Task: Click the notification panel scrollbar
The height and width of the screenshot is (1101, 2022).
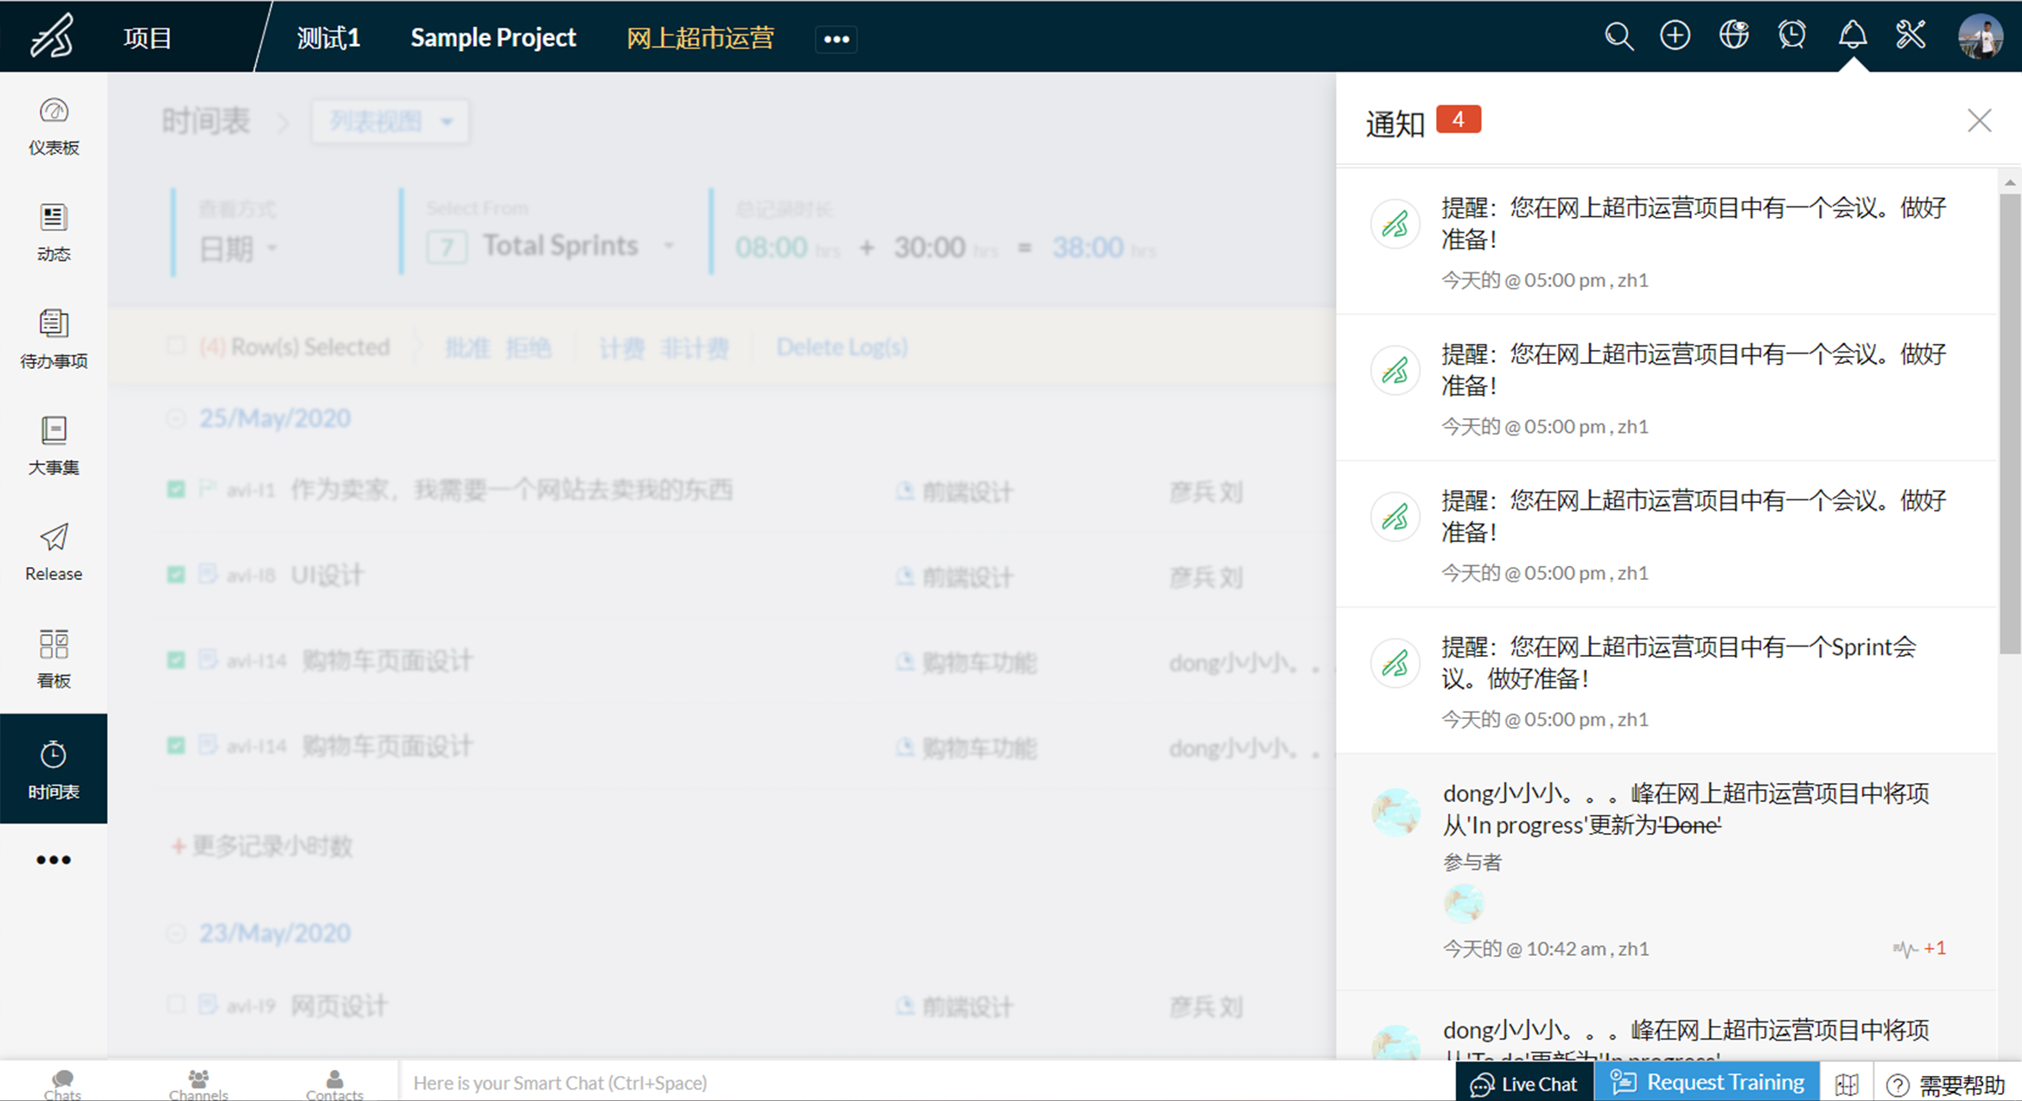Action: [2010, 423]
